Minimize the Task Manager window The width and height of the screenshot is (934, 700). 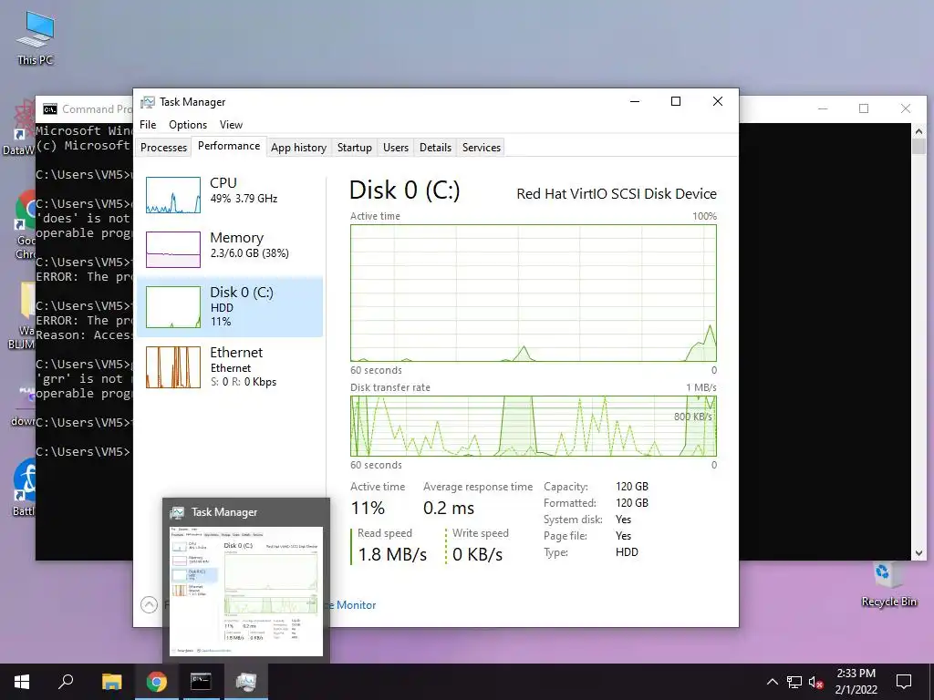pos(635,101)
